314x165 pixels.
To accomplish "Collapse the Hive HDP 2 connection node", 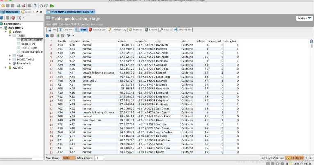I will (2, 27).
